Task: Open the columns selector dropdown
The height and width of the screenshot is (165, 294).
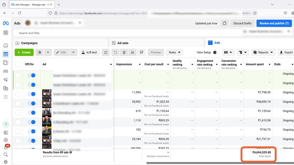Action: [228, 52]
